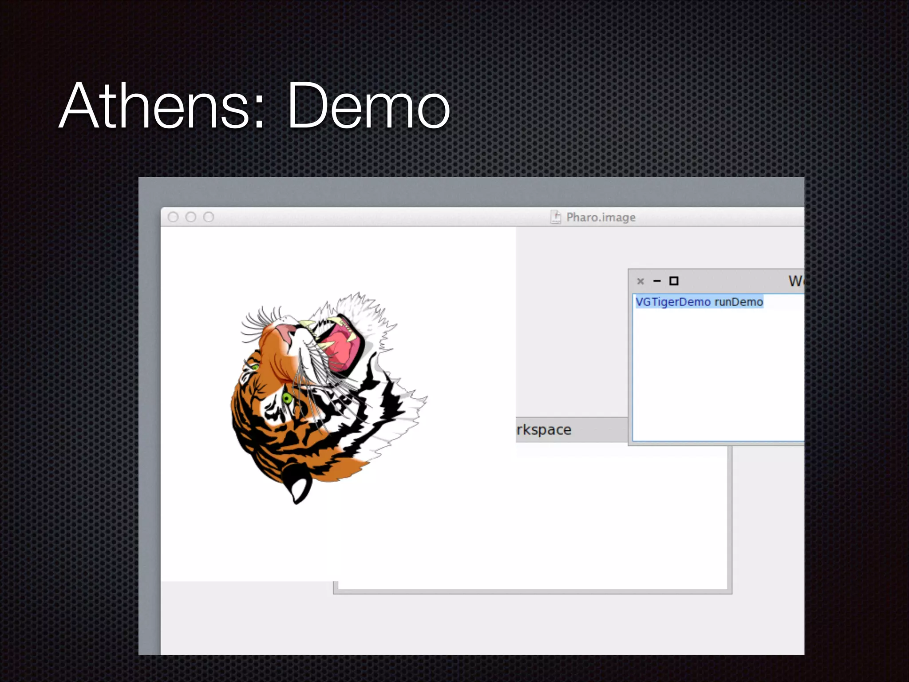Viewport: 909px width, 682px height.
Task: Click the middle gray window circle button
Action: [191, 217]
